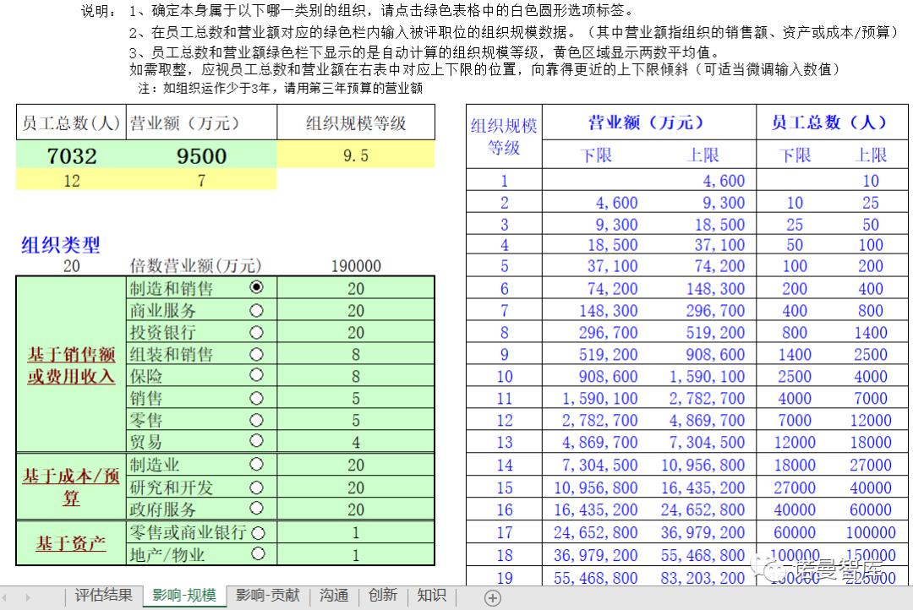913x610 pixels.
Task: Click the green 员工总数 cell showing 7032
Action: click(x=71, y=158)
